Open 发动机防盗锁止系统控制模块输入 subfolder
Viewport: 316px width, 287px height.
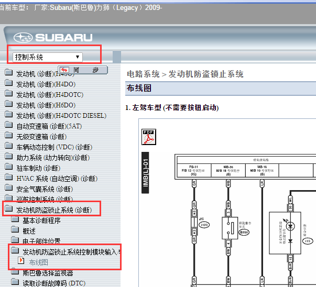72,252
